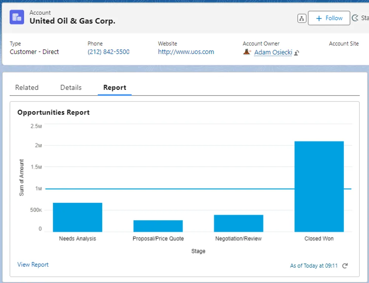Click the Closed Won axis label
Viewport: 369px width, 283px height.
319,238
